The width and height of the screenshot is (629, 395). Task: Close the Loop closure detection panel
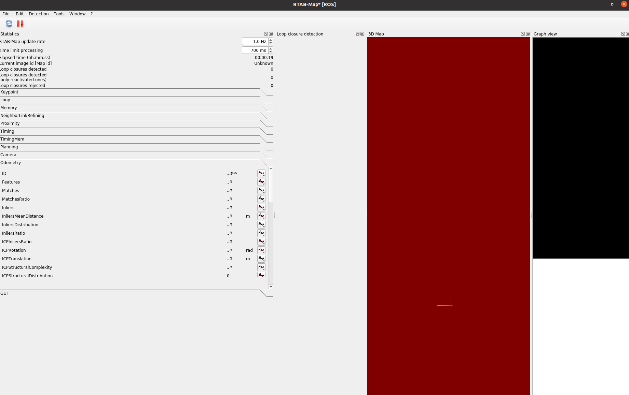click(x=362, y=34)
